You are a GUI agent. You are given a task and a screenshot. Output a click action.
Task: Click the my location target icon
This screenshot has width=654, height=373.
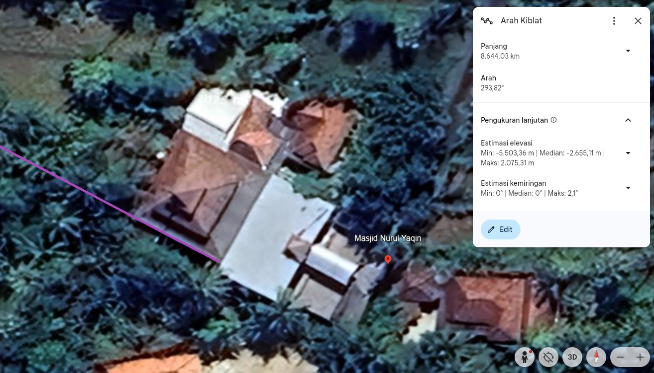coord(548,357)
